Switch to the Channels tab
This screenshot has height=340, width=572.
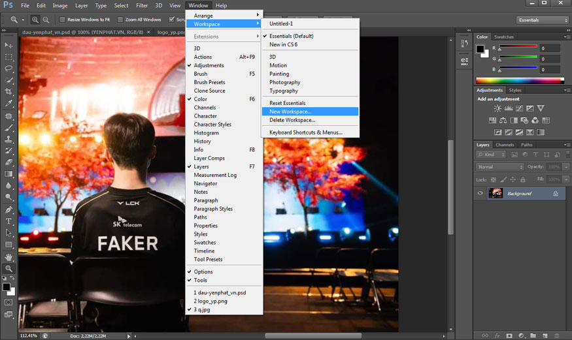point(505,145)
